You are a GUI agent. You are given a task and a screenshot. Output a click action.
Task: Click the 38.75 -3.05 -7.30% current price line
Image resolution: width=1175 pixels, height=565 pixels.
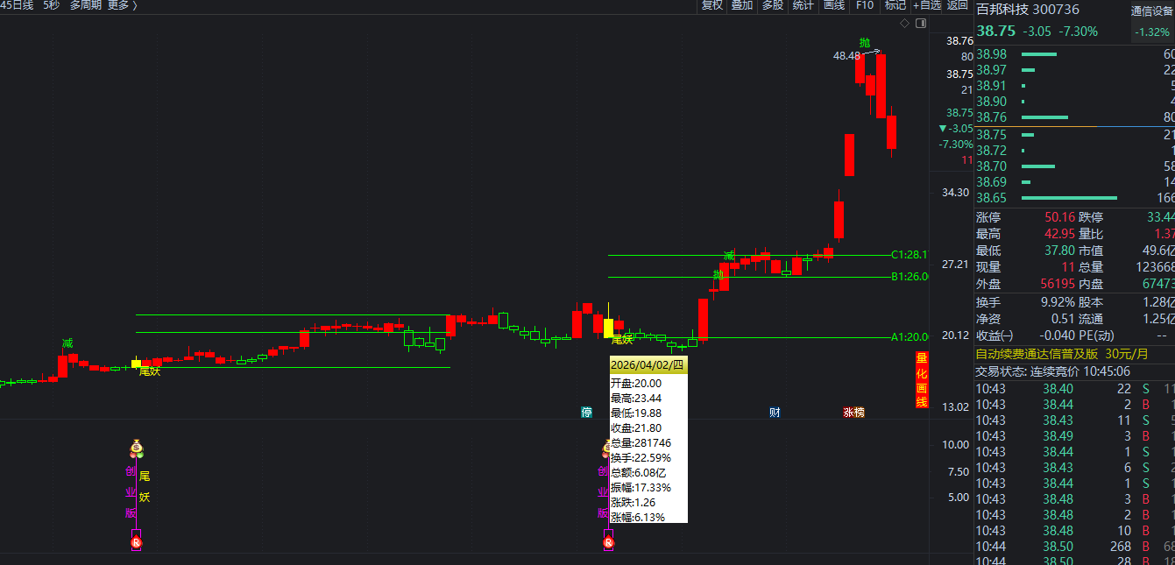point(1037,32)
